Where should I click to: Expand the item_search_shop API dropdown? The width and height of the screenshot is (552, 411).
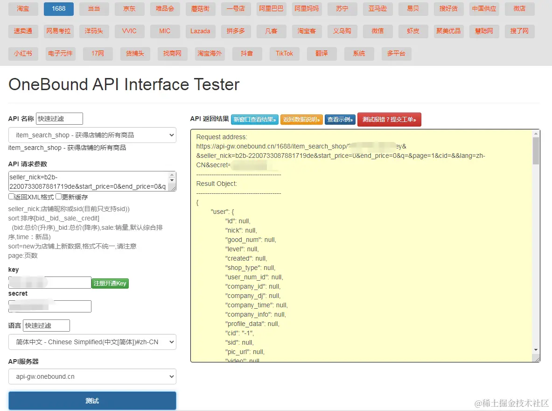pyautogui.click(x=92, y=135)
